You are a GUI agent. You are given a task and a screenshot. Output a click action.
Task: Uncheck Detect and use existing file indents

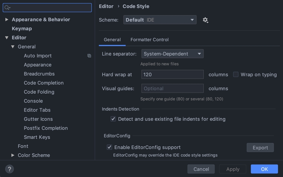pos(113,119)
